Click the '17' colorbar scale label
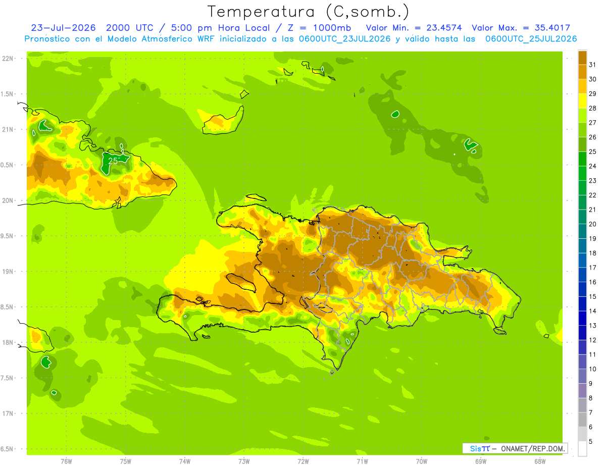 click(592, 267)
